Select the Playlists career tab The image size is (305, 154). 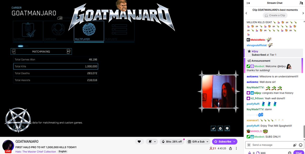119,31
